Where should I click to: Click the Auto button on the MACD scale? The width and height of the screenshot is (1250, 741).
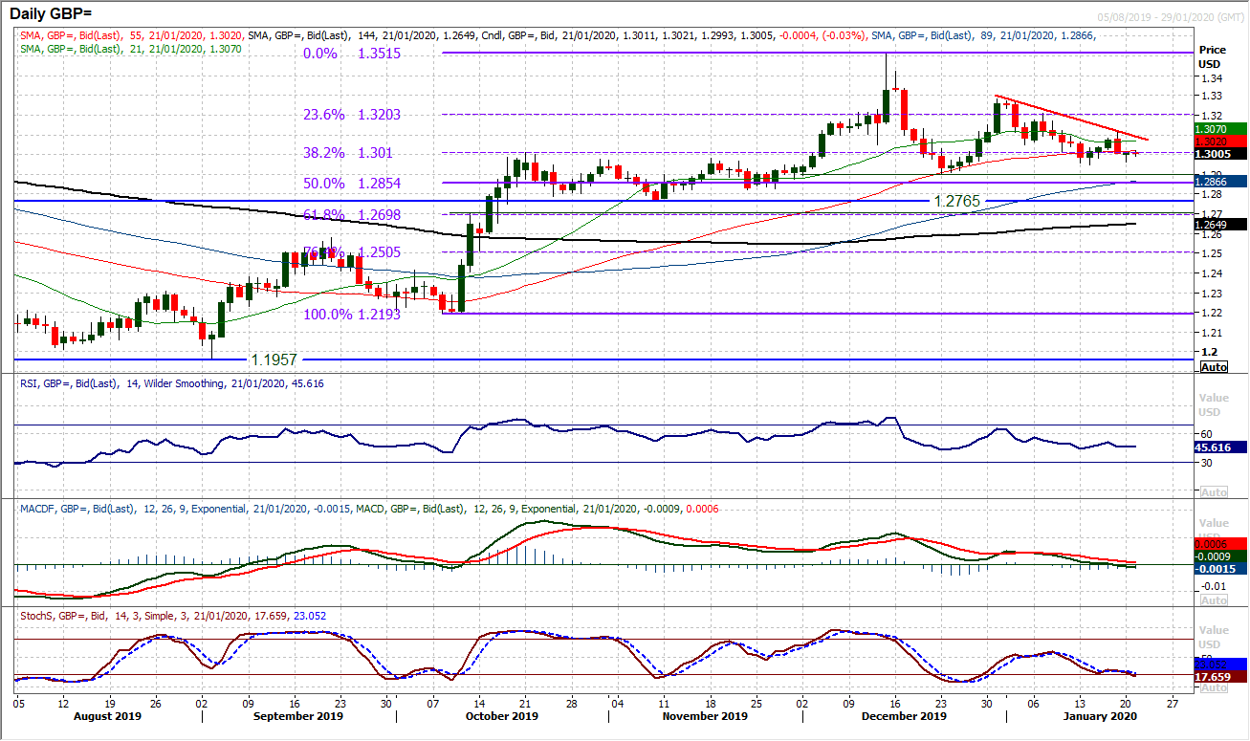click(1213, 599)
